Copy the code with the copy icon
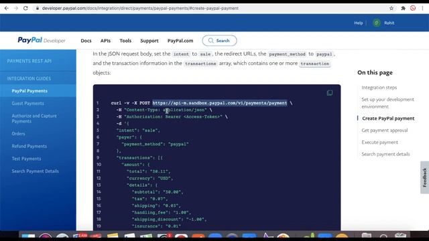The image size is (429, 241). [330, 93]
